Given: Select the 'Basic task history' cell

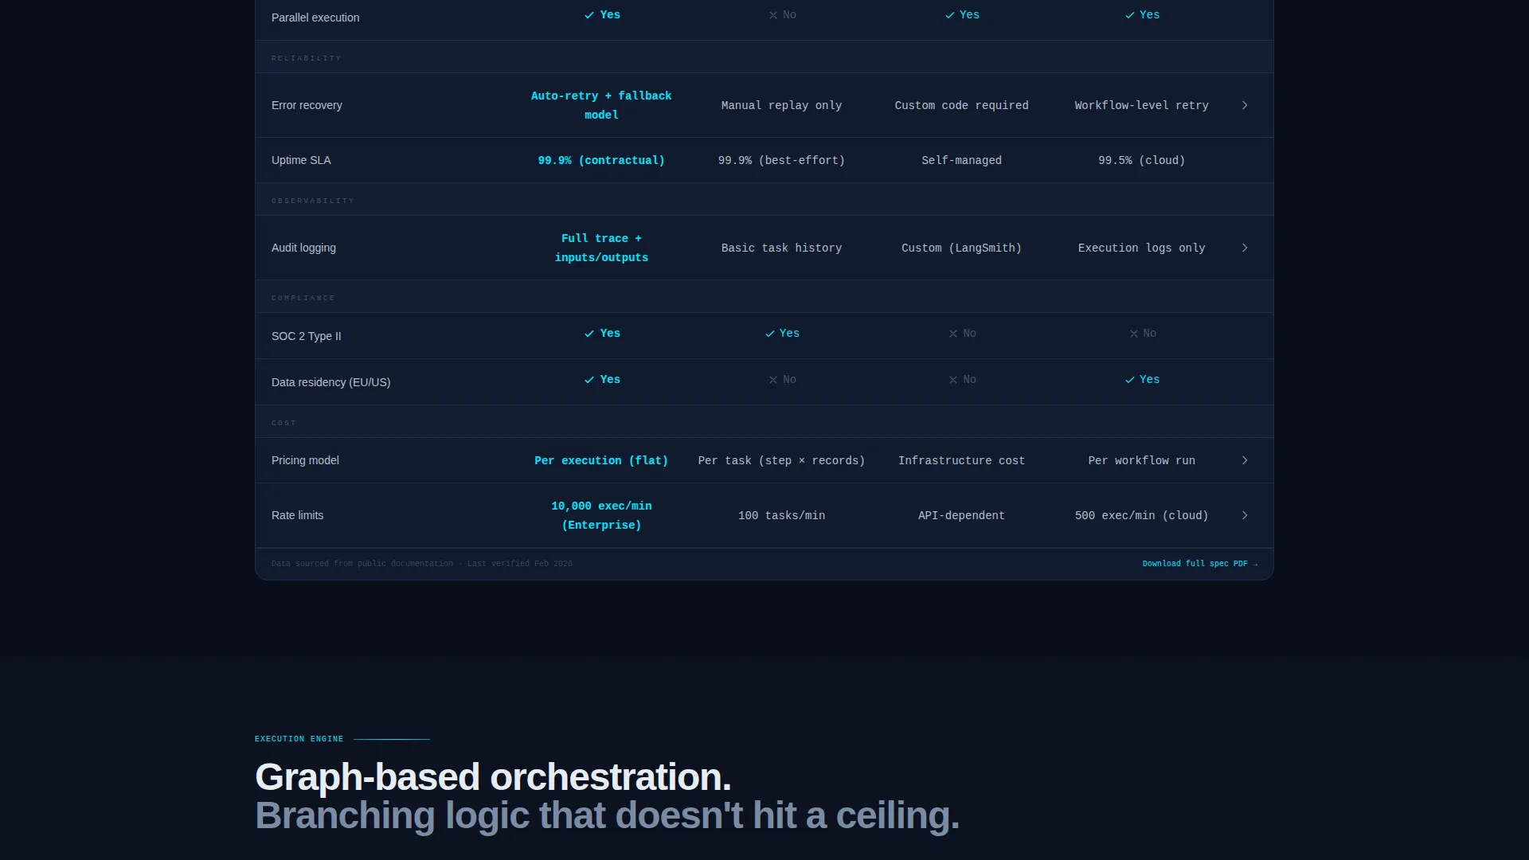Looking at the screenshot, I should (781, 248).
